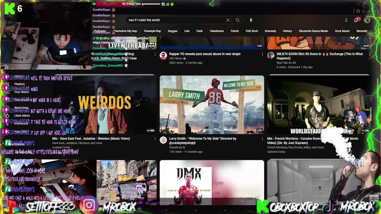Open the create/upload video icon
The image size is (381, 214).
tap(346, 20)
